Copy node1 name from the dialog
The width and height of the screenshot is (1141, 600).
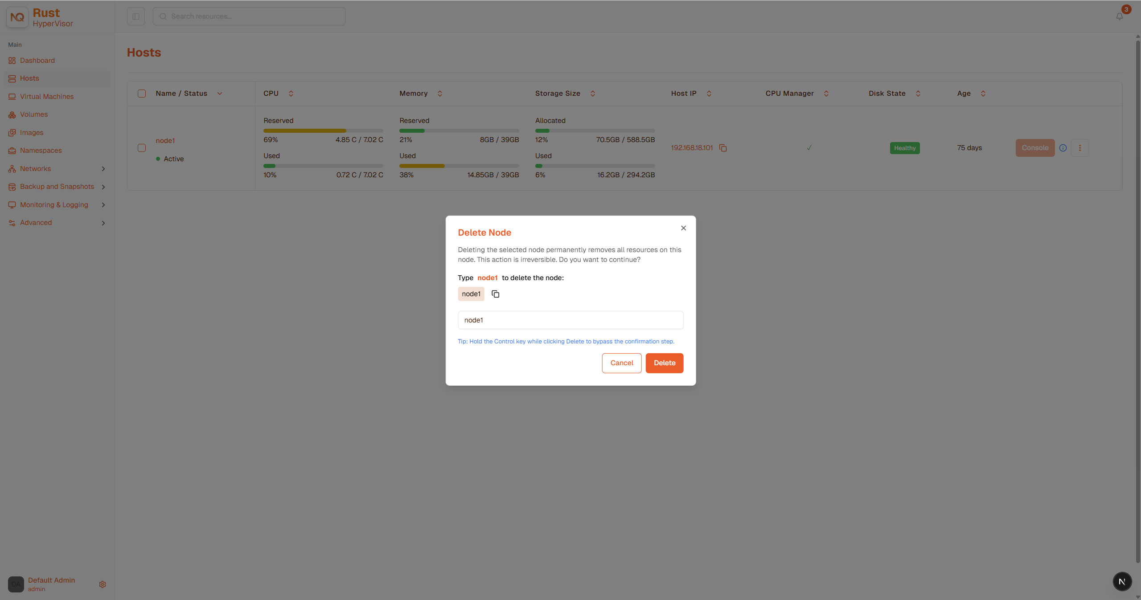click(x=495, y=294)
